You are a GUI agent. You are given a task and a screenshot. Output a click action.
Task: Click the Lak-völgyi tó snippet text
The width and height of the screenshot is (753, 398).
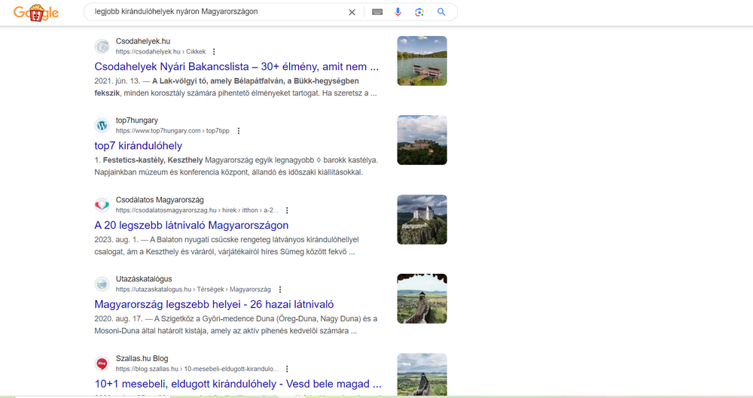(235, 87)
